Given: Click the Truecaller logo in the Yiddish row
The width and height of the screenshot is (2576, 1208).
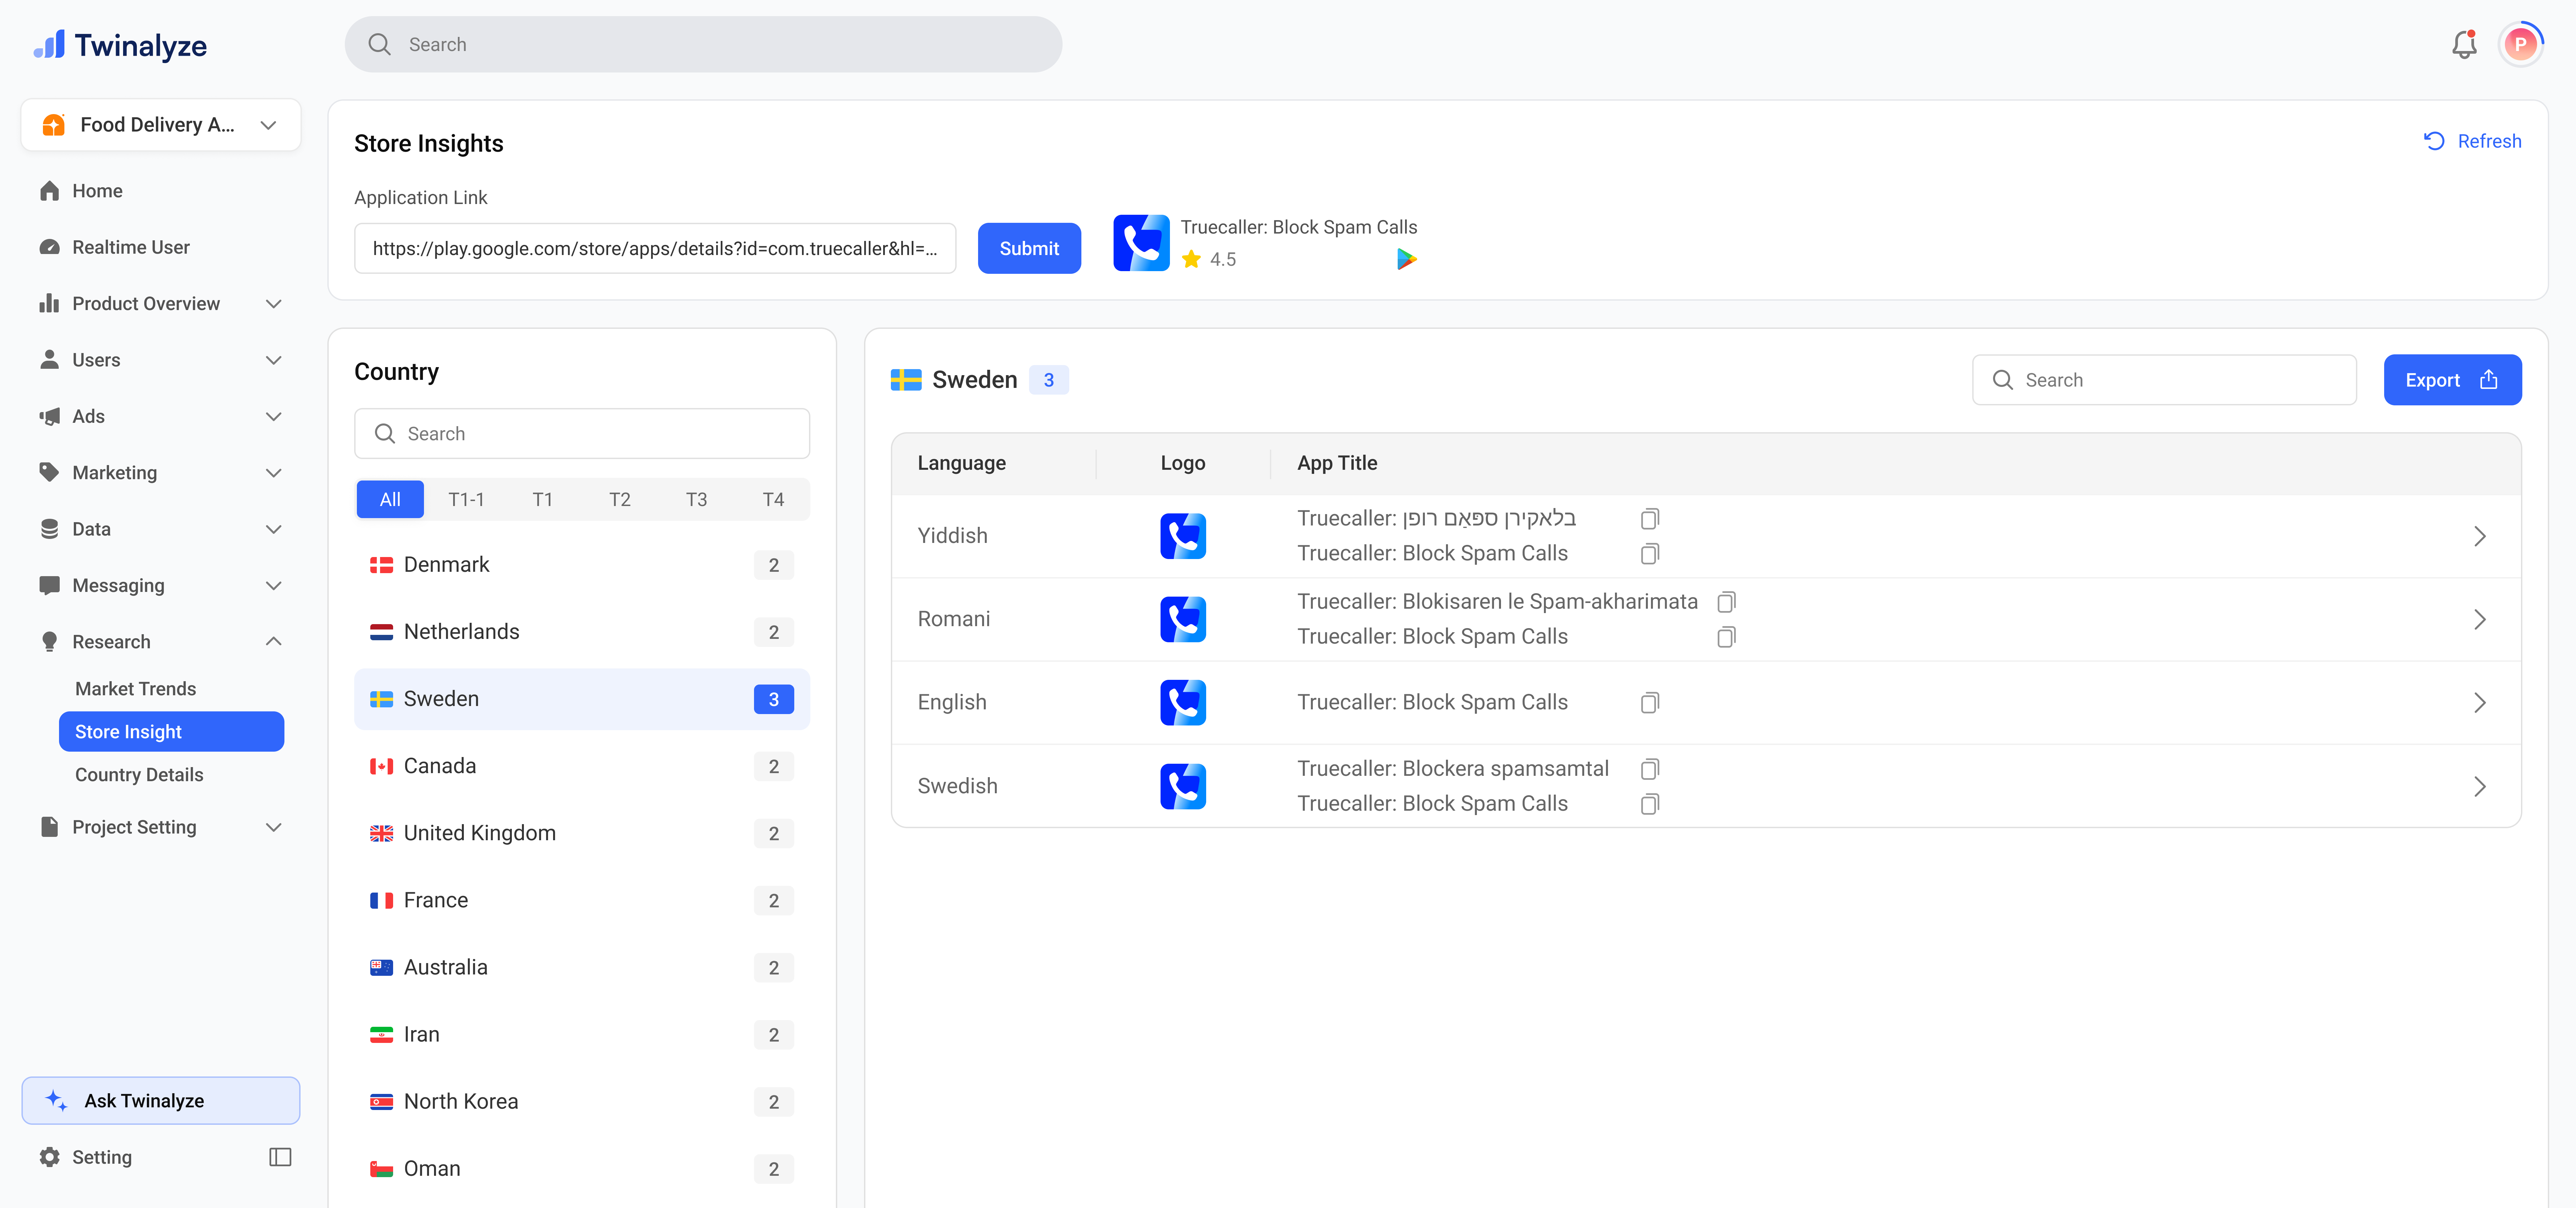Looking at the screenshot, I should pyautogui.click(x=1183, y=536).
